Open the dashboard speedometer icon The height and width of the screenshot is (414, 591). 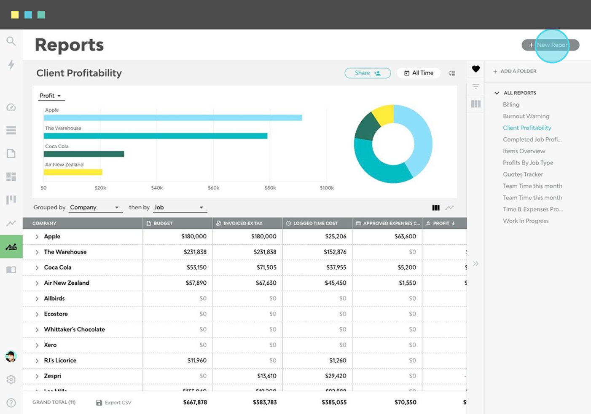11,107
